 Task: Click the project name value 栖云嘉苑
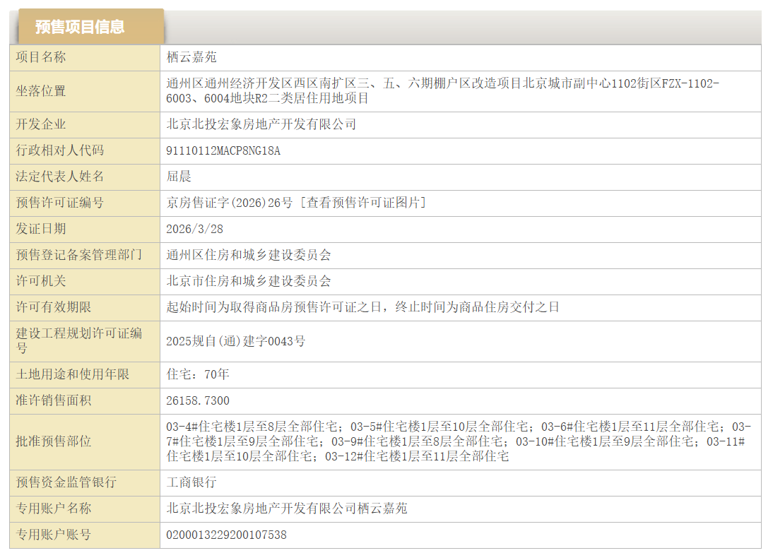(191, 57)
